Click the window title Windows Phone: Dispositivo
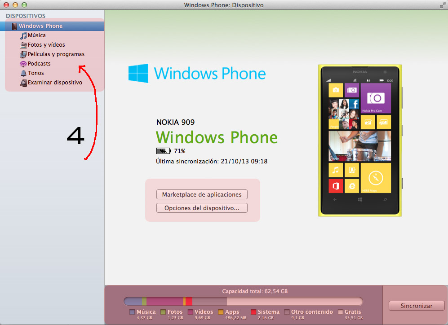 224,5
